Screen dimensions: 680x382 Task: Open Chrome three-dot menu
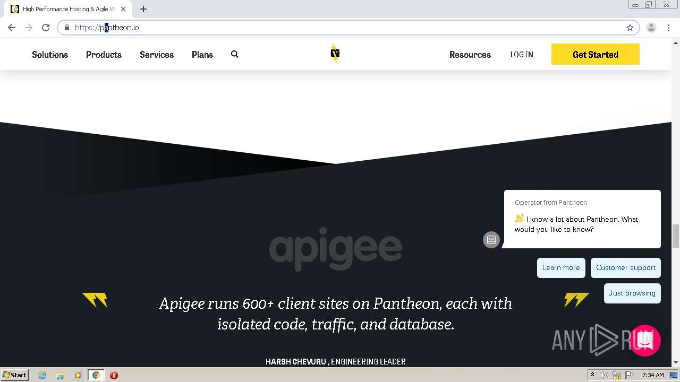668,28
